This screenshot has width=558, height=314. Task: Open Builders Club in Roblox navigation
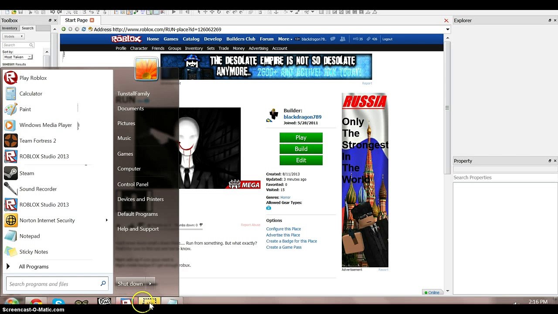241,39
